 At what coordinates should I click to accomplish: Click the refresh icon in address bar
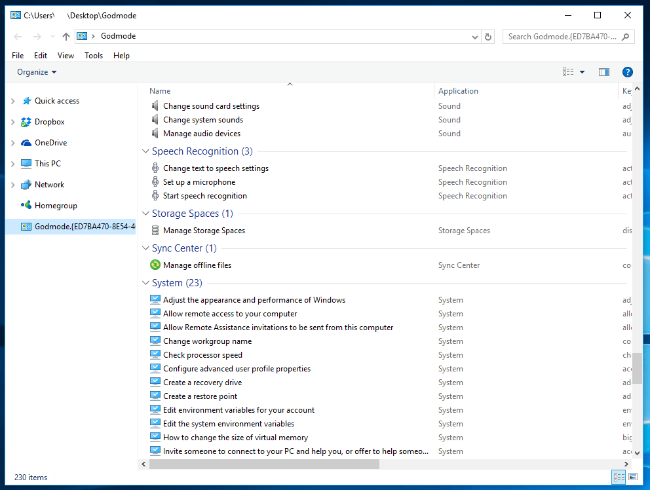pyautogui.click(x=488, y=37)
